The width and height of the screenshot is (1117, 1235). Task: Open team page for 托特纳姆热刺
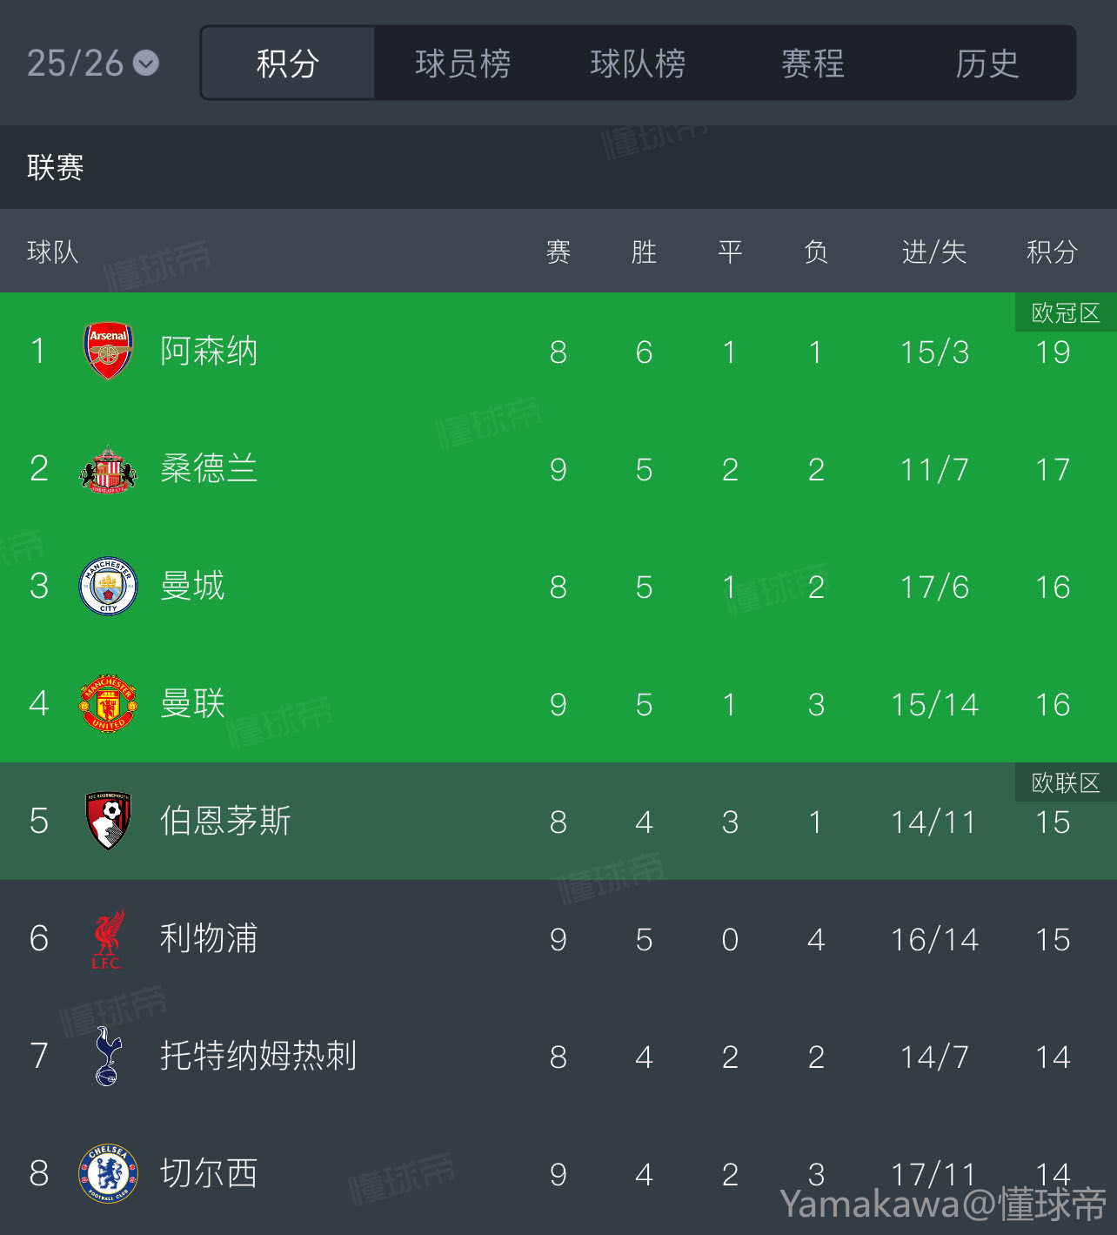pos(258,1056)
